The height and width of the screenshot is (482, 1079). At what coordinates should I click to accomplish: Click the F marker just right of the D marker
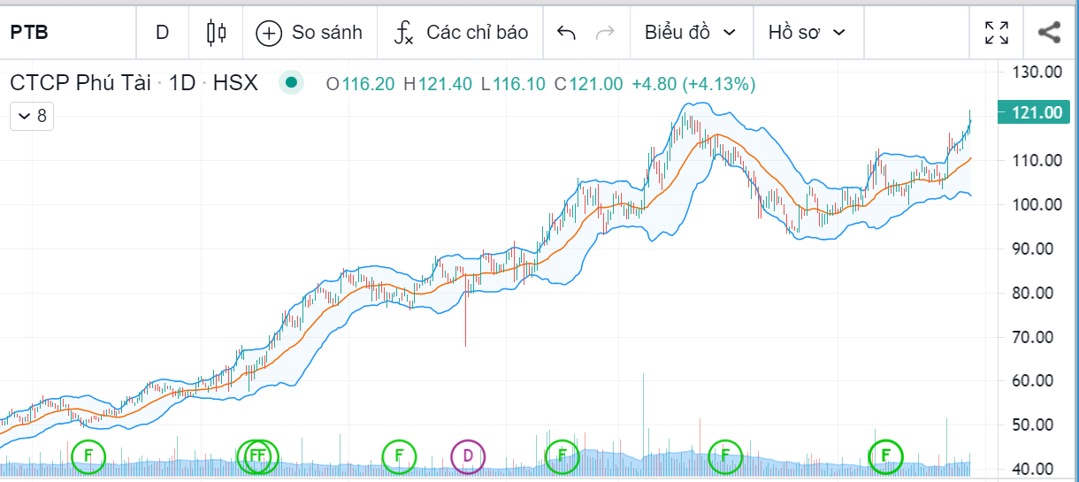point(561,455)
